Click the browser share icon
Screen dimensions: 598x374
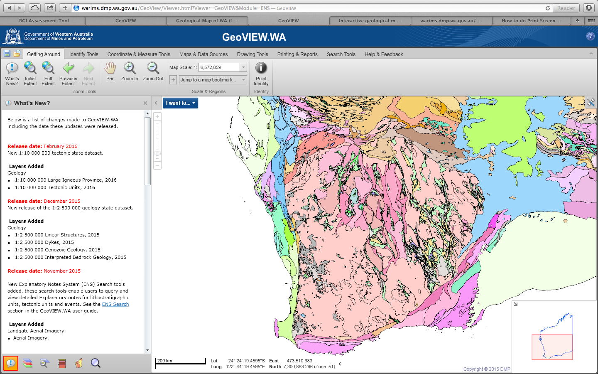(x=50, y=7)
